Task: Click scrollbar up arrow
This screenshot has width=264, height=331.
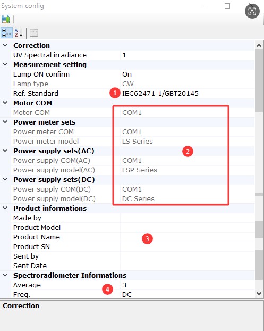Action: pos(259,45)
